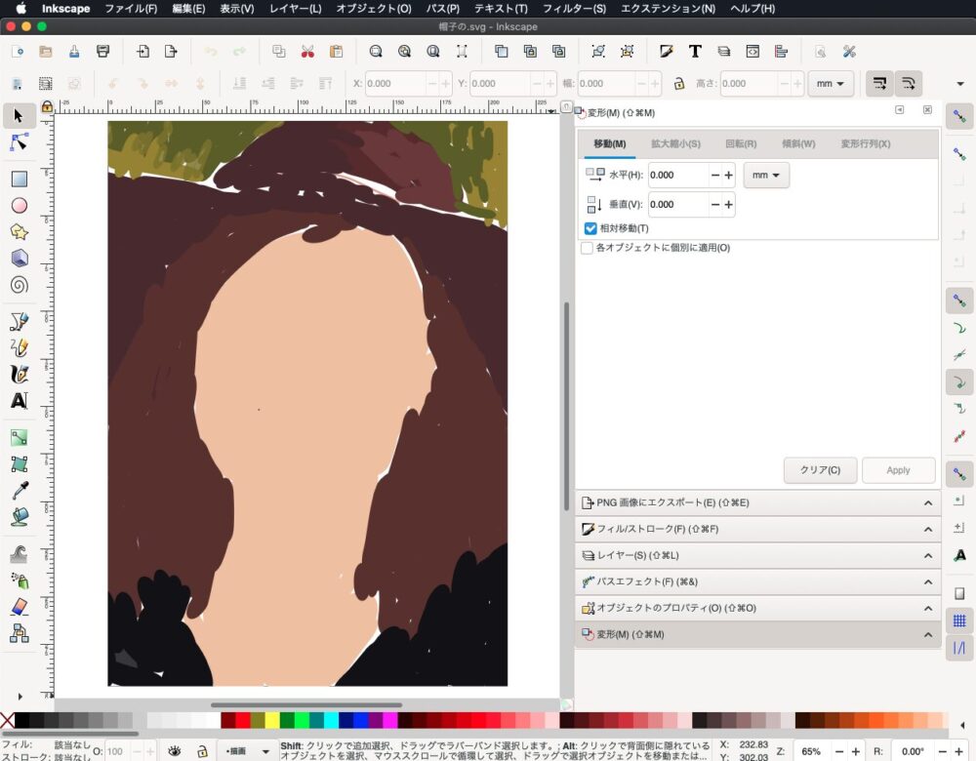This screenshot has height=761, width=976.
Task: Select the Text tool in toolbox
Action: tap(19, 401)
